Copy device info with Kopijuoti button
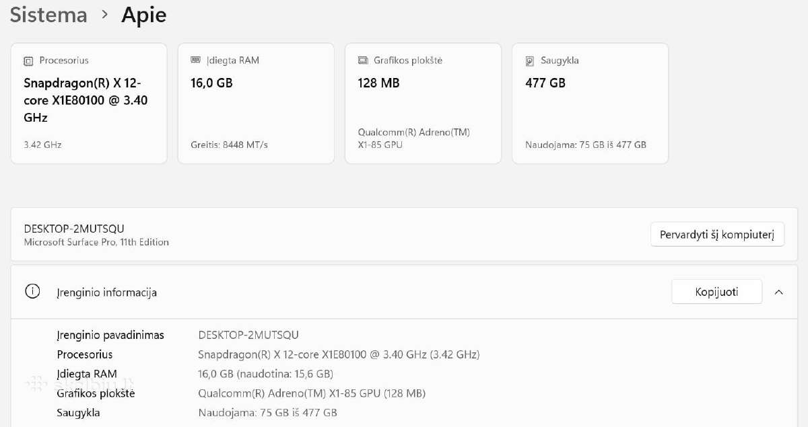Image resolution: width=808 pixels, height=427 pixels. pos(716,292)
